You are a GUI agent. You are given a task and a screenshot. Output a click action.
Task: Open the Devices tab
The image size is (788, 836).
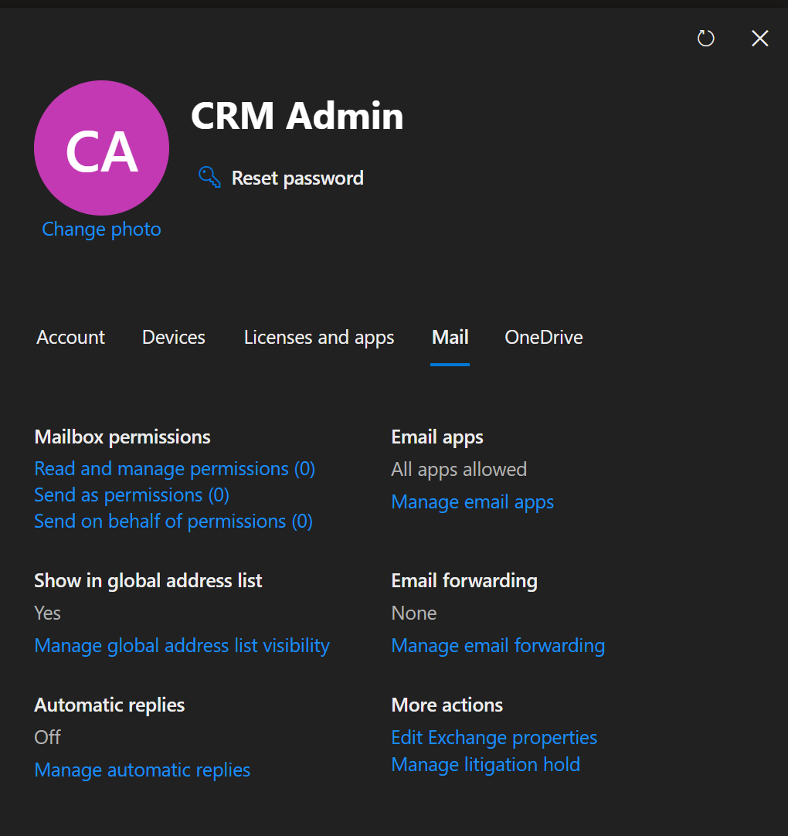click(x=174, y=338)
